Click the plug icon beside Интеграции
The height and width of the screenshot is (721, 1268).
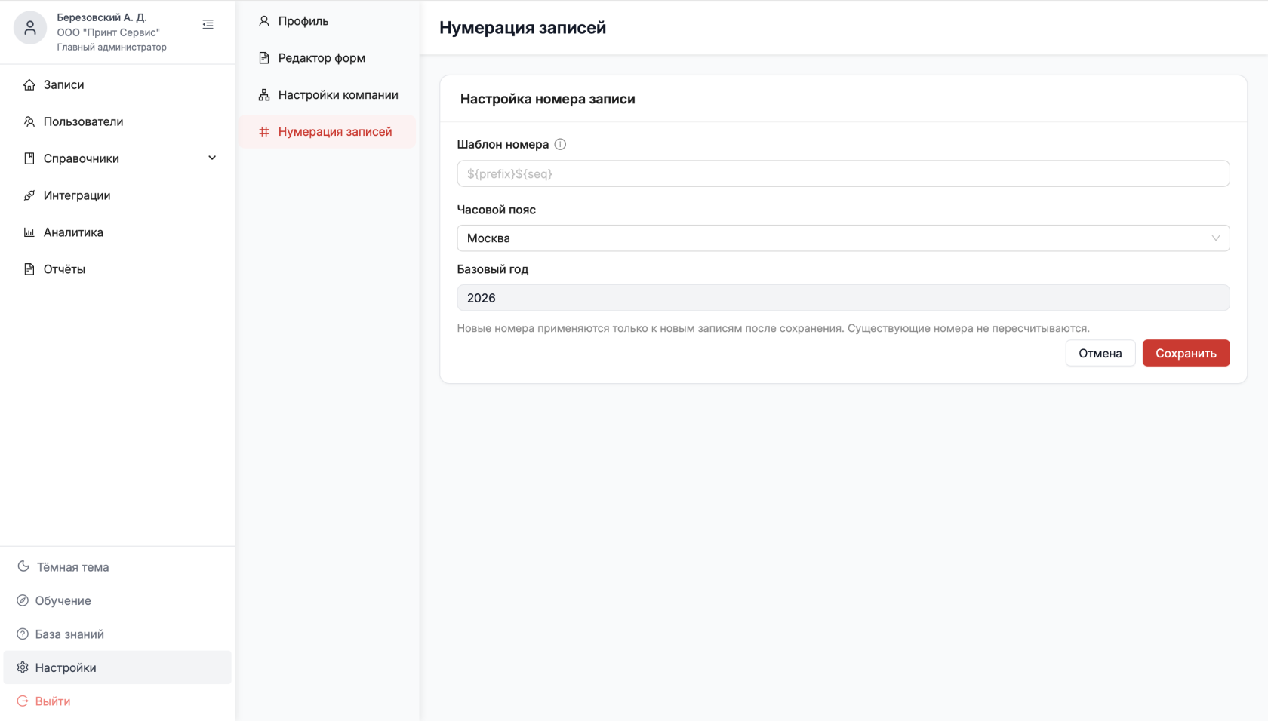click(29, 195)
